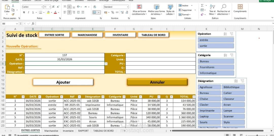
Task: Click the Ajouter button
Action: [63, 82]
